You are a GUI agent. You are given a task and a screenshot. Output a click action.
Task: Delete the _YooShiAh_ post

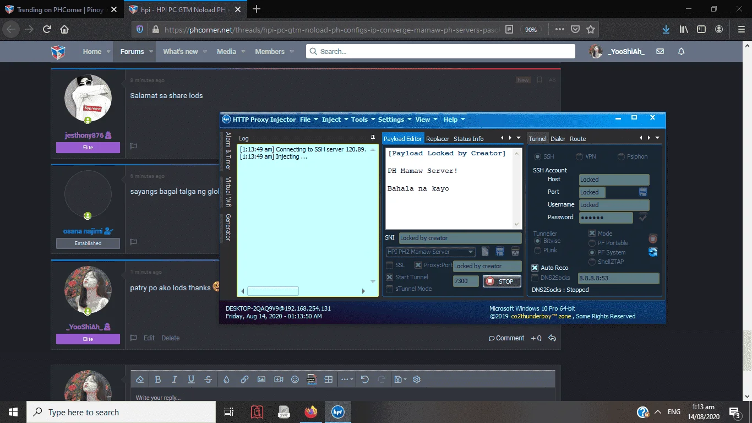click(171, 338)
